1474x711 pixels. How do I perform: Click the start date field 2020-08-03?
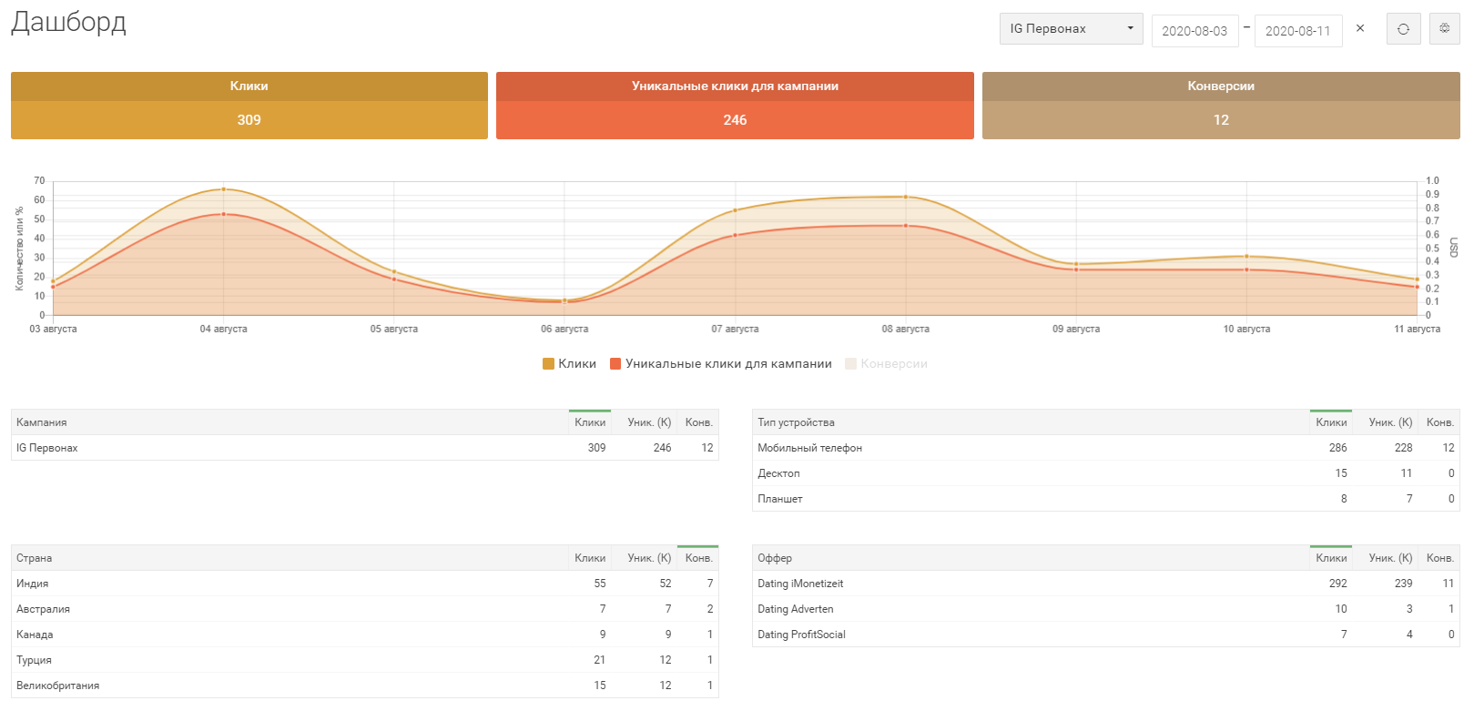pyautogui.click(x=1194, y=31)
